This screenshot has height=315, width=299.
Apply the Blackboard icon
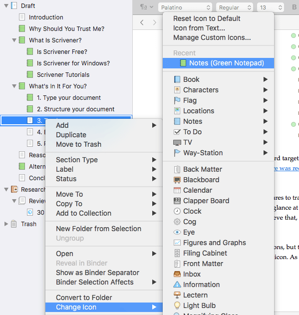point(218,180)
